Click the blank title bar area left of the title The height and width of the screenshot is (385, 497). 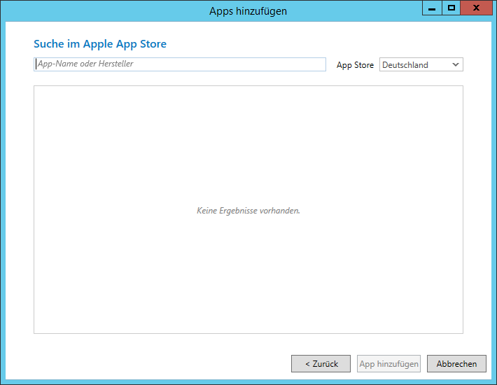(x=105, y=11)
